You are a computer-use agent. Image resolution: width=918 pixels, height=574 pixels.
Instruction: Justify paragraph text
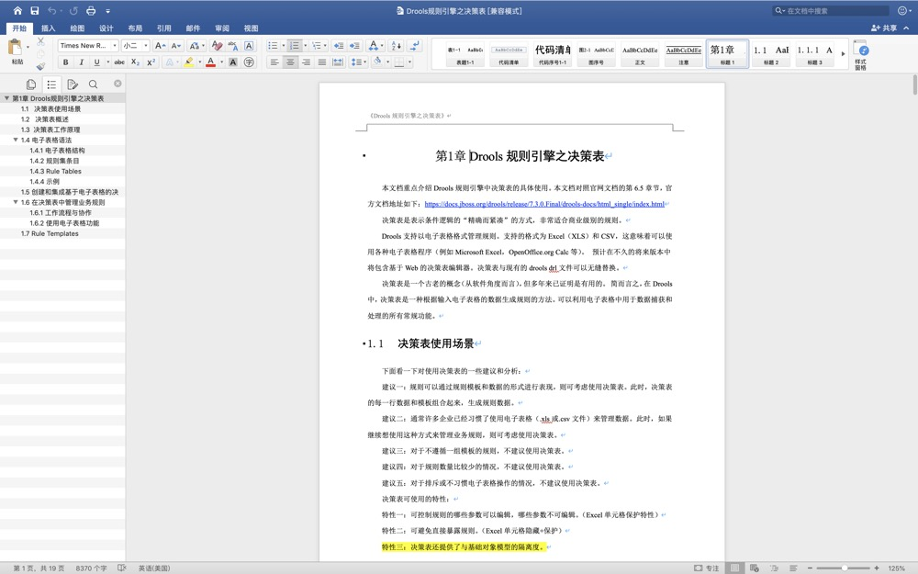tap(321, 62)
